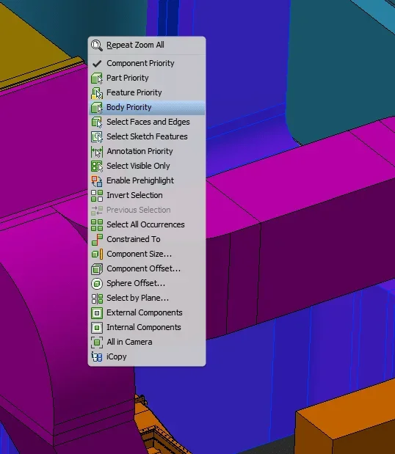This screenshot has width=395, height=454.
Task: Open the Component Size dialog entry
Action: click(x=147, y=254)
